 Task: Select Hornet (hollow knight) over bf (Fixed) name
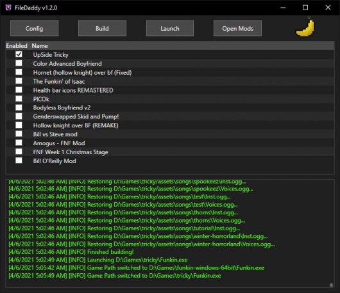(x=82, y=73)
